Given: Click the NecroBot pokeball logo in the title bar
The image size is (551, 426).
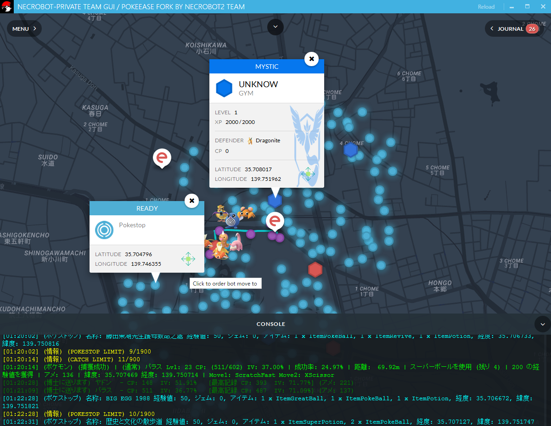Looking at the screenshot, I should click(x=6, y=7).
